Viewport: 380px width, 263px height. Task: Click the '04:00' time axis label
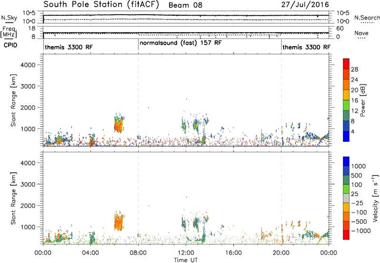pyautogui.click(x=90, y=253)
